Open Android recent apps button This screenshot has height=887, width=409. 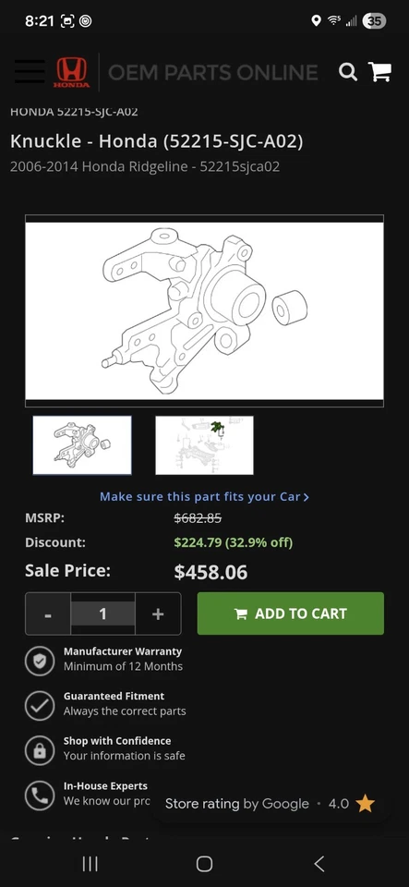coord(90,864)
